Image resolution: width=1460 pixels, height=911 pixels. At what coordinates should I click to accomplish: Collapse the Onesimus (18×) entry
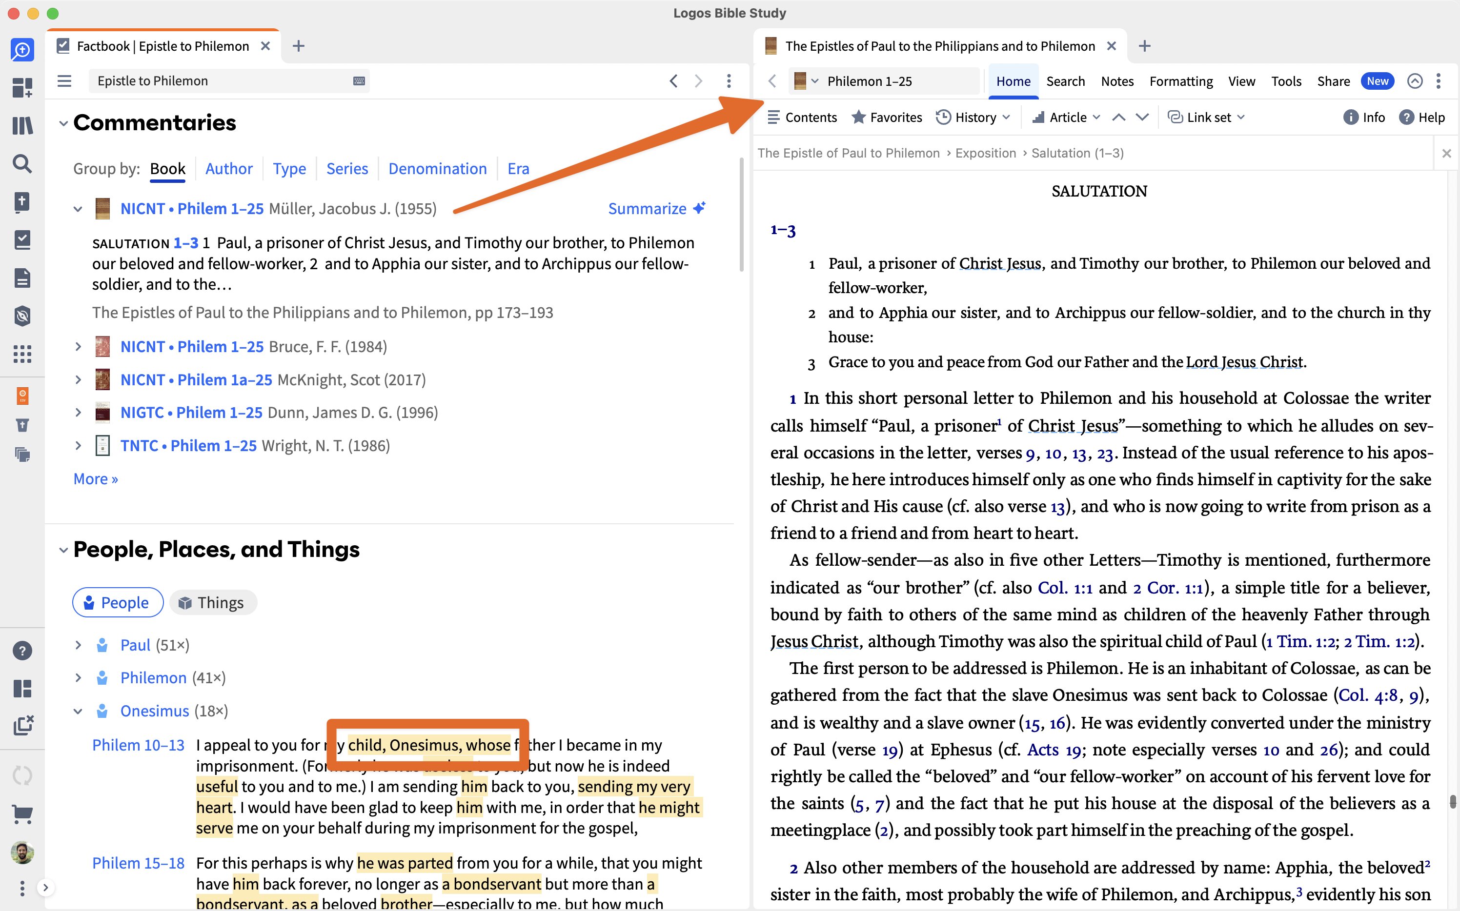[x=78, y=711]
